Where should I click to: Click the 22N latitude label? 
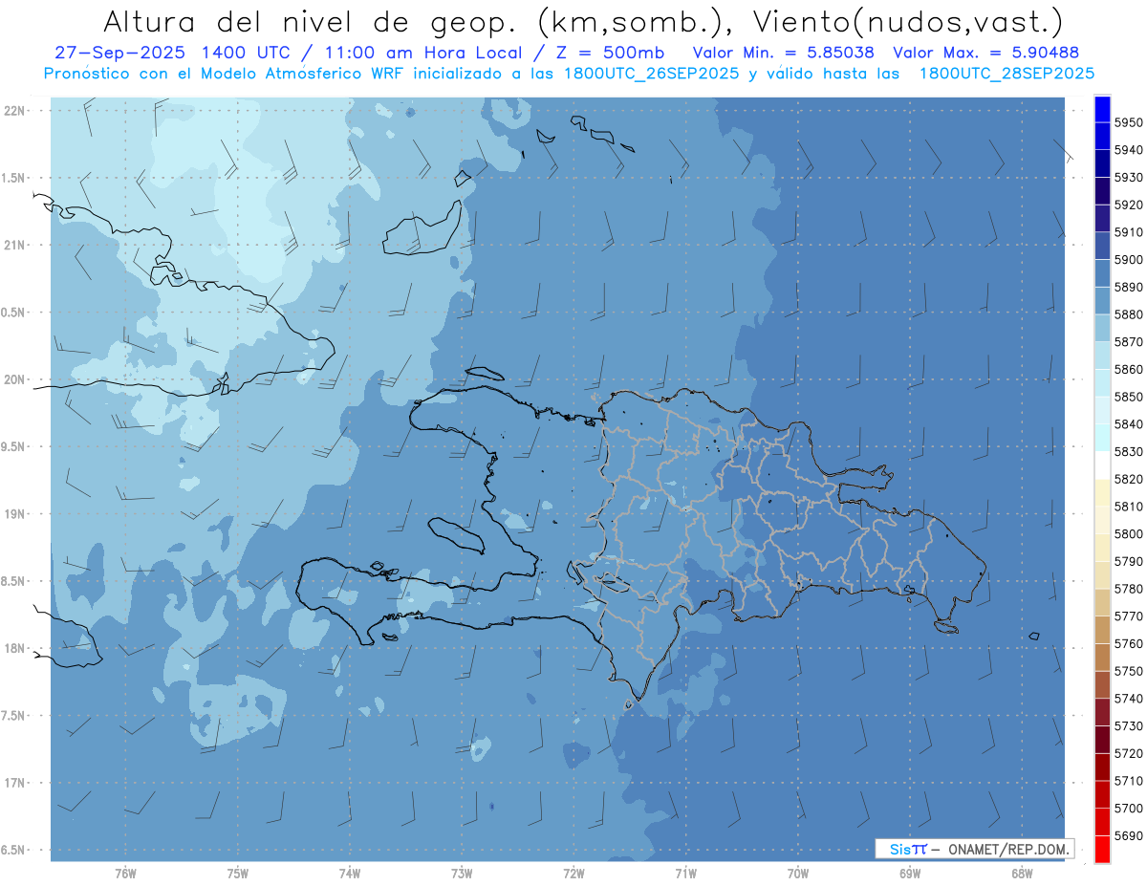[x=14, y=111]
